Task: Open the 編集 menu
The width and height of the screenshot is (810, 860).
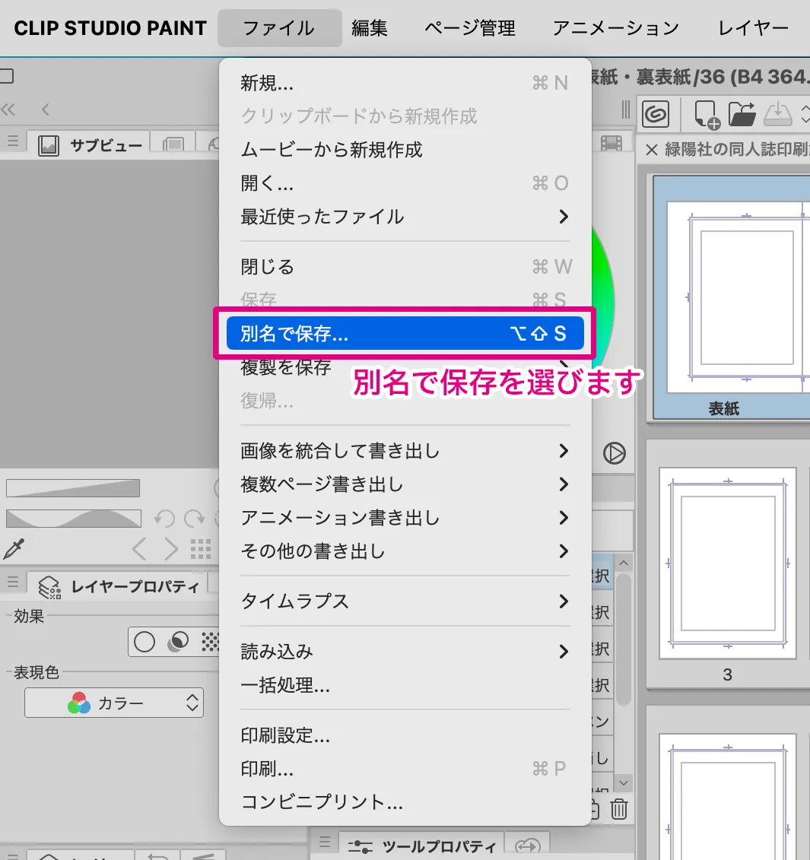Action: coord(370,28)
